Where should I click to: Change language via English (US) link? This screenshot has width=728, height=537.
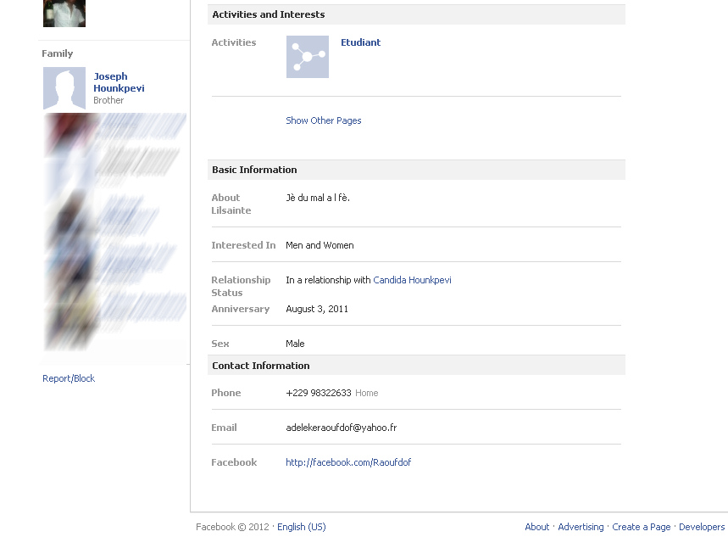(x=301, y=527)
